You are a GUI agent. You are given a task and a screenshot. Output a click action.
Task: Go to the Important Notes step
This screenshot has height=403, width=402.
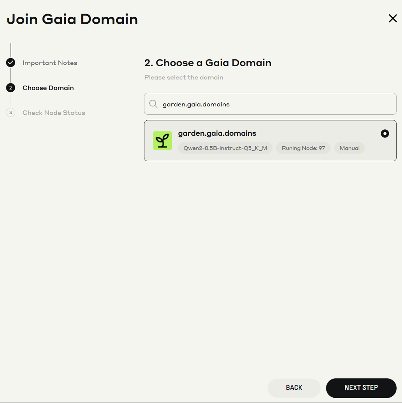point(50,63)
